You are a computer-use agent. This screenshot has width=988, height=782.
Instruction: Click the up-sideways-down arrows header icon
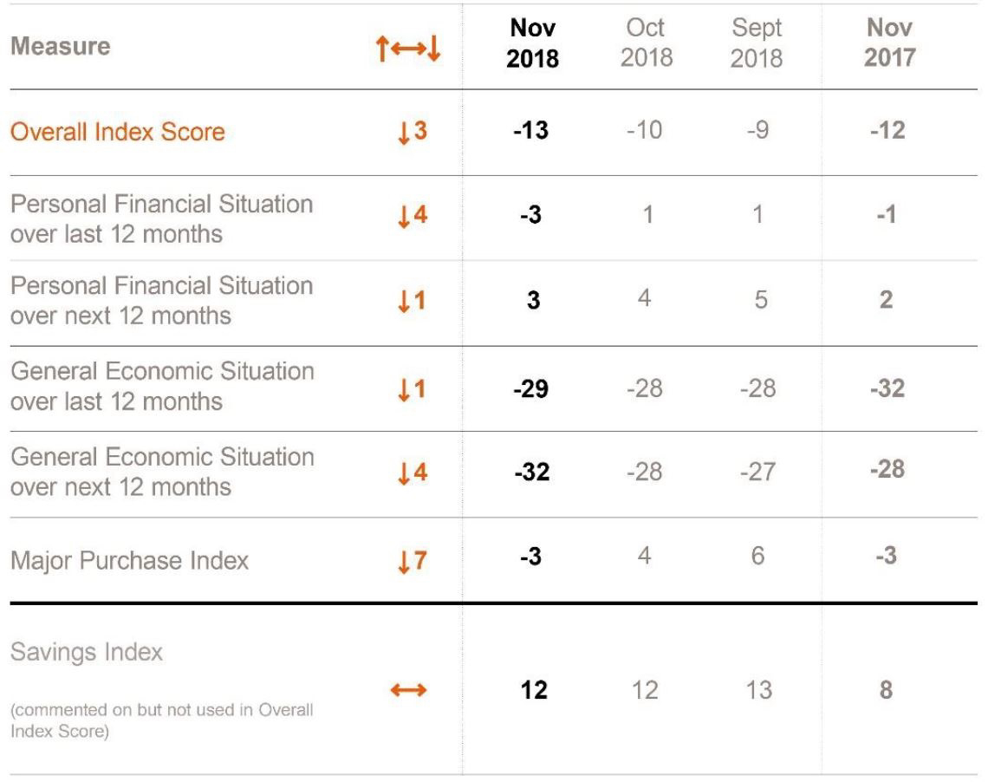[x=407, y=48]
